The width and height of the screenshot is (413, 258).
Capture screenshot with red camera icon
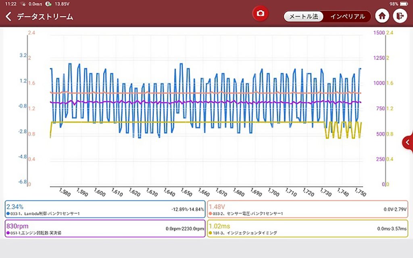[x=260, y=13]
